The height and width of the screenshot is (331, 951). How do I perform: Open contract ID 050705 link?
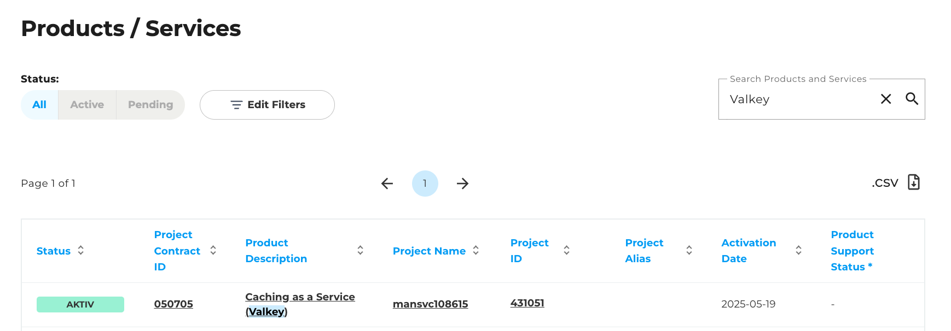coord(173,304)
